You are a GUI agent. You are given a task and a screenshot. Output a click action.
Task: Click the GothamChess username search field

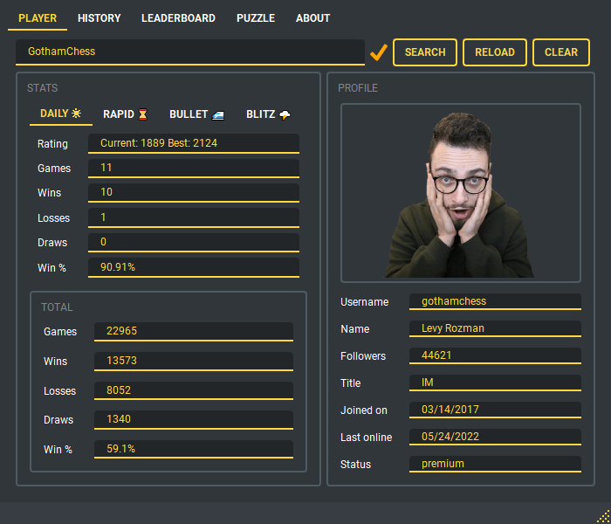click(190, 52)
